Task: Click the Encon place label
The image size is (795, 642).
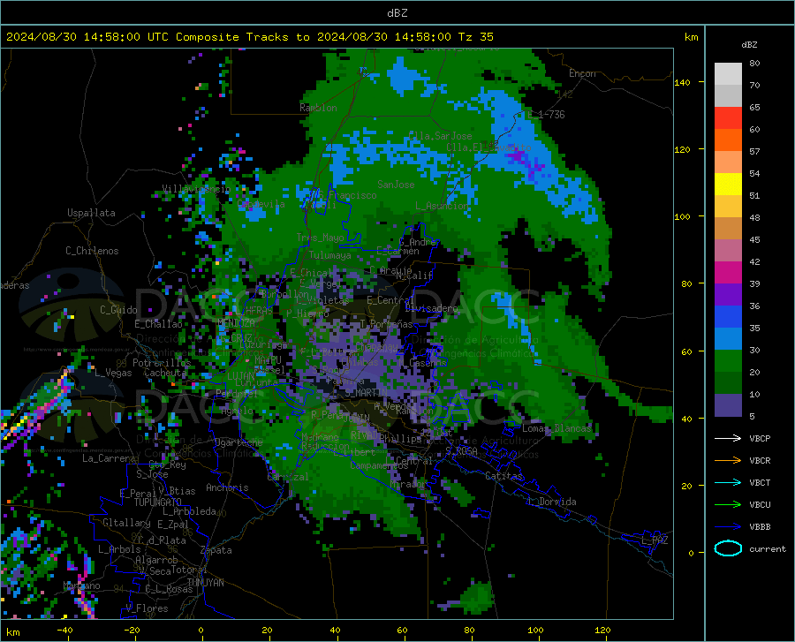Action: pyautogui.click(x=582, y=73)
